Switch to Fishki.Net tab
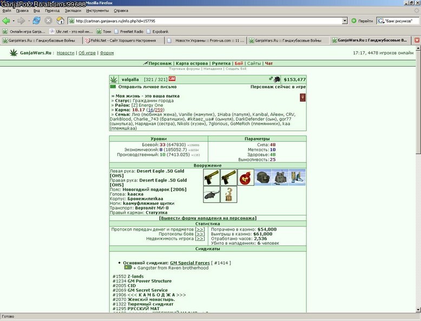This screenshot has width=421, height=321. point(123,40)
